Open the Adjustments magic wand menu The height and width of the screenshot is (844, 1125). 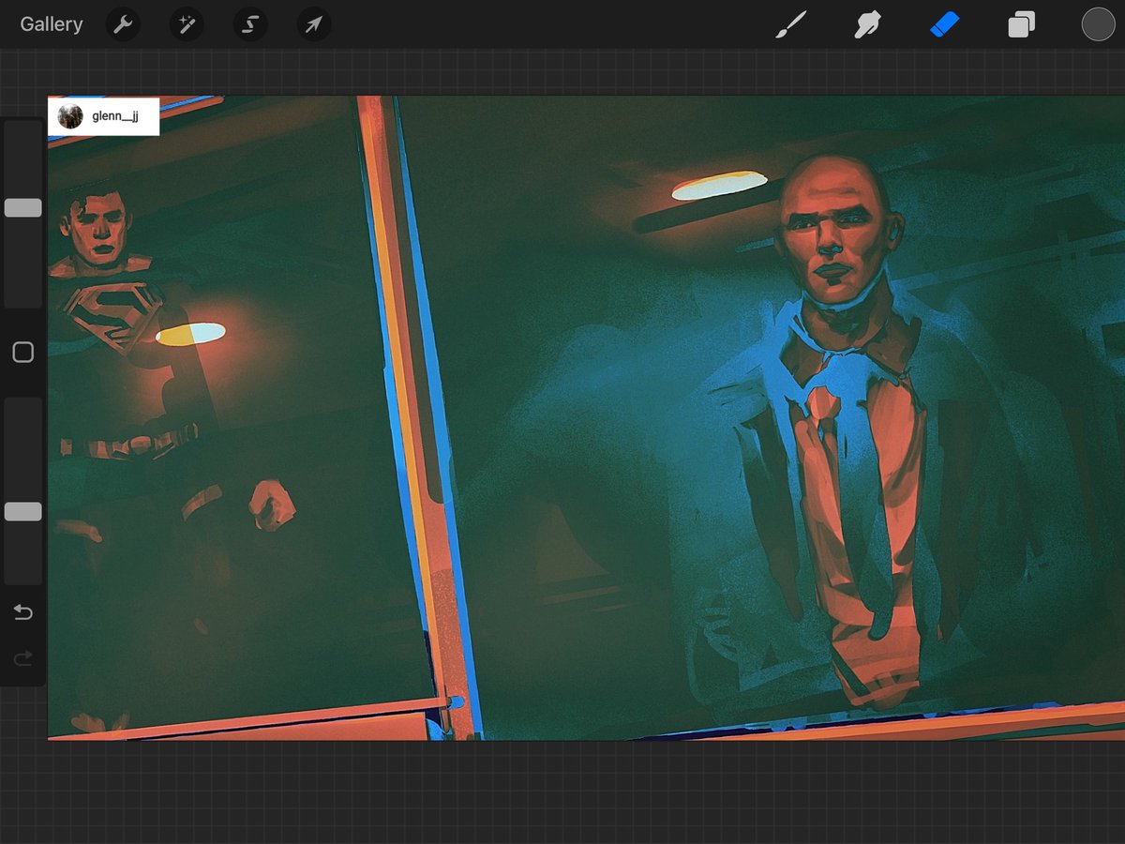187,24
